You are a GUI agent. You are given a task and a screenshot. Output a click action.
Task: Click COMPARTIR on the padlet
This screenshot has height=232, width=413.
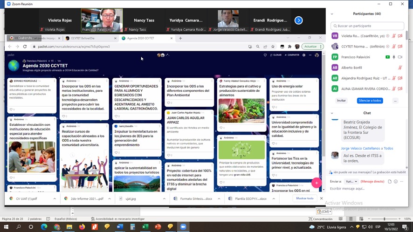[292, 55]
